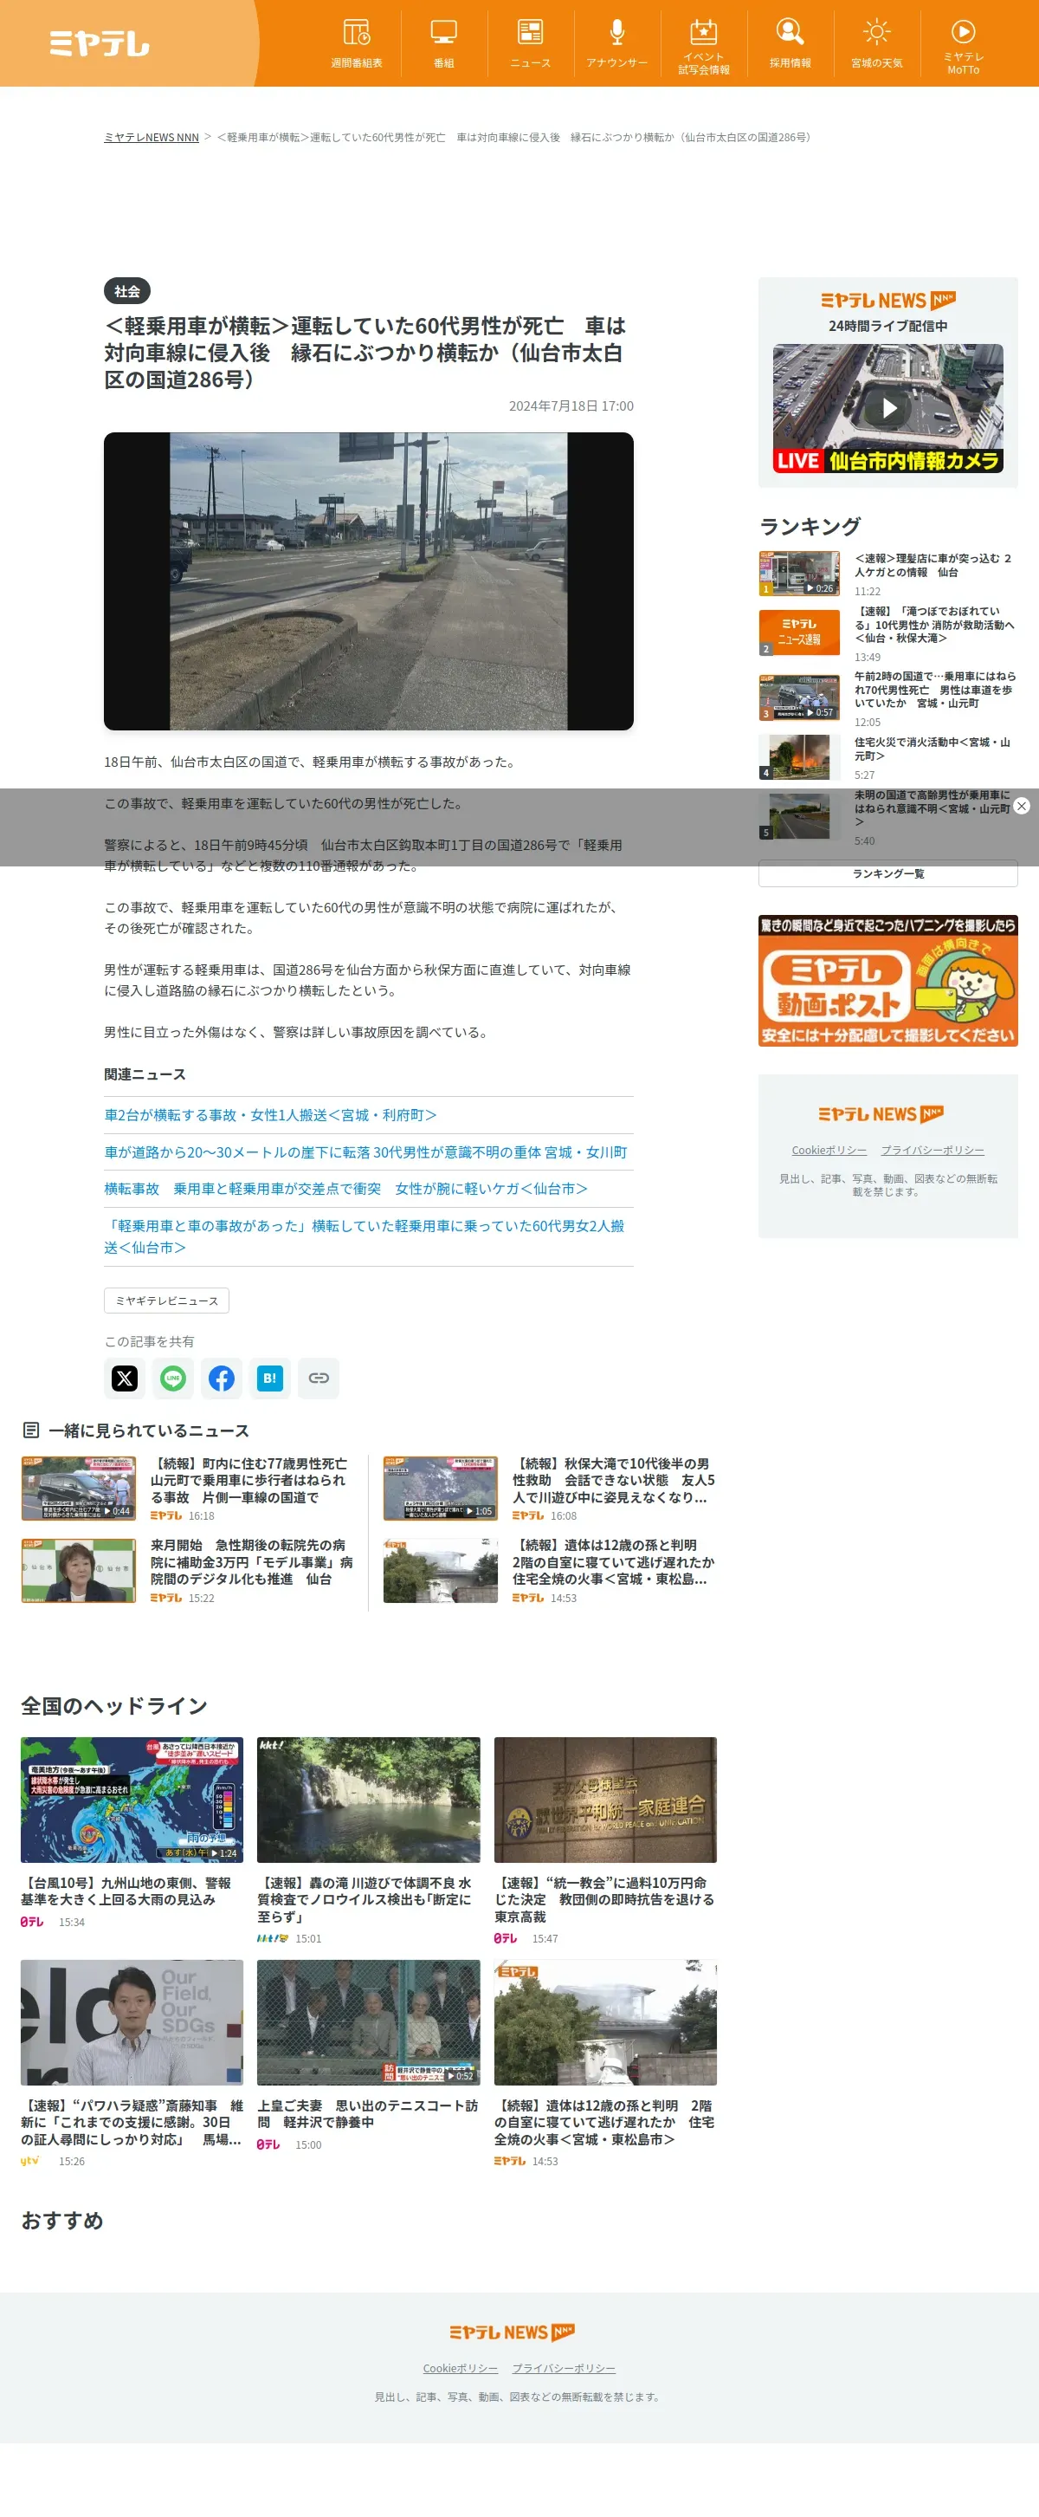Open footer Cookieポリシー link

[460, 2369]
